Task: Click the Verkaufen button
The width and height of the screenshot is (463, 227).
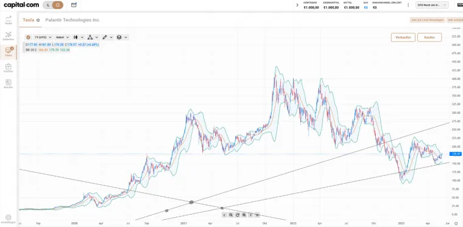Action: tap(403, 38)
